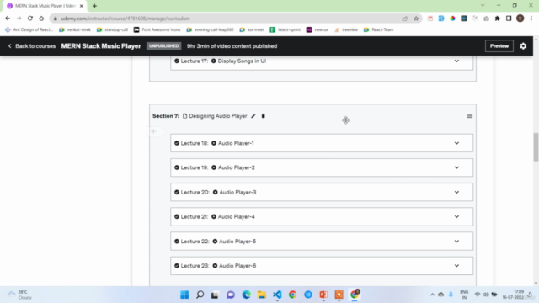This screenshot has width=539, height=303.
Task: Open latest-sprint bookmark
Action: pos(286,30)
